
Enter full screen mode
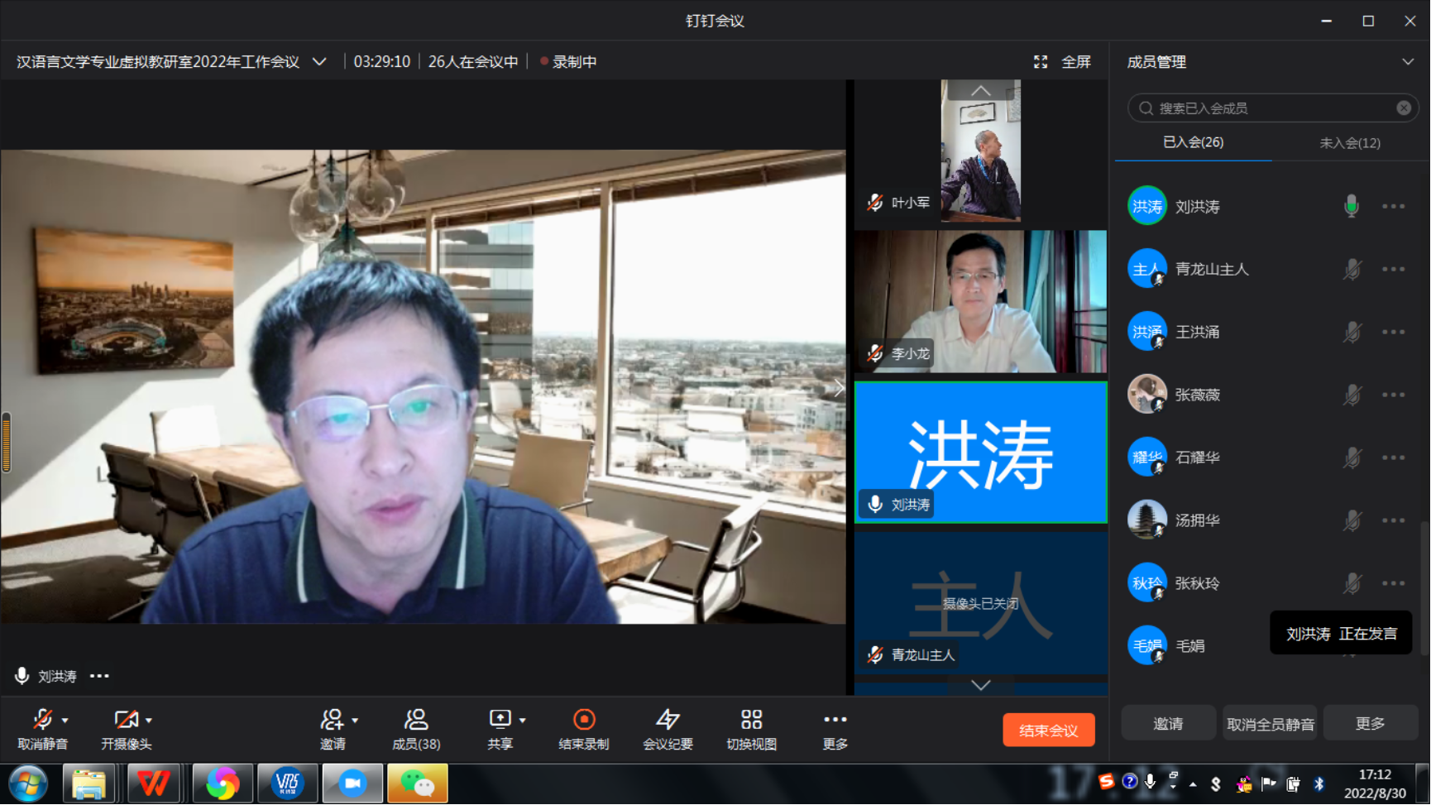click(x=1063, y=62)
